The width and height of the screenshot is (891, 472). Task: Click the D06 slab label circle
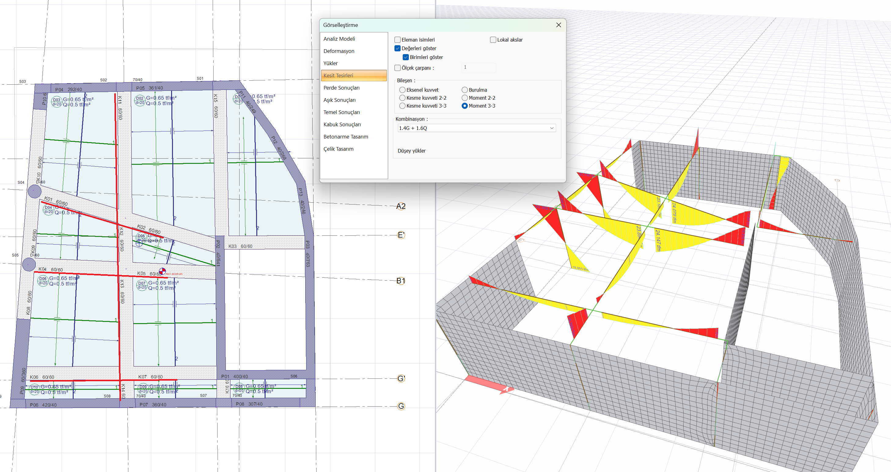pyautogui.click(x=43, y=280)
